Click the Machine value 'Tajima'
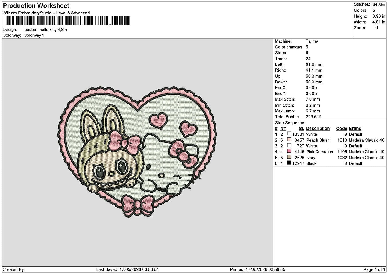This screenshot has width=388, height=274. [312, 41]
